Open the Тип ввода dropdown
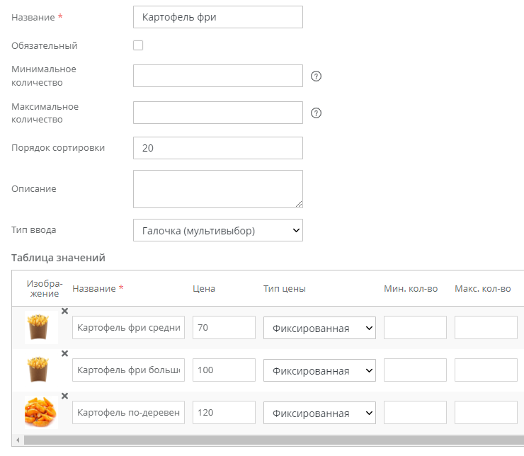 217,230
